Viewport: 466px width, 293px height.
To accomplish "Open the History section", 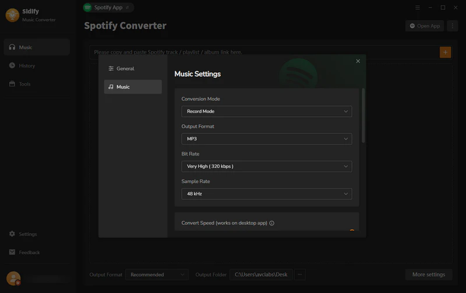I will coord(37,66).
